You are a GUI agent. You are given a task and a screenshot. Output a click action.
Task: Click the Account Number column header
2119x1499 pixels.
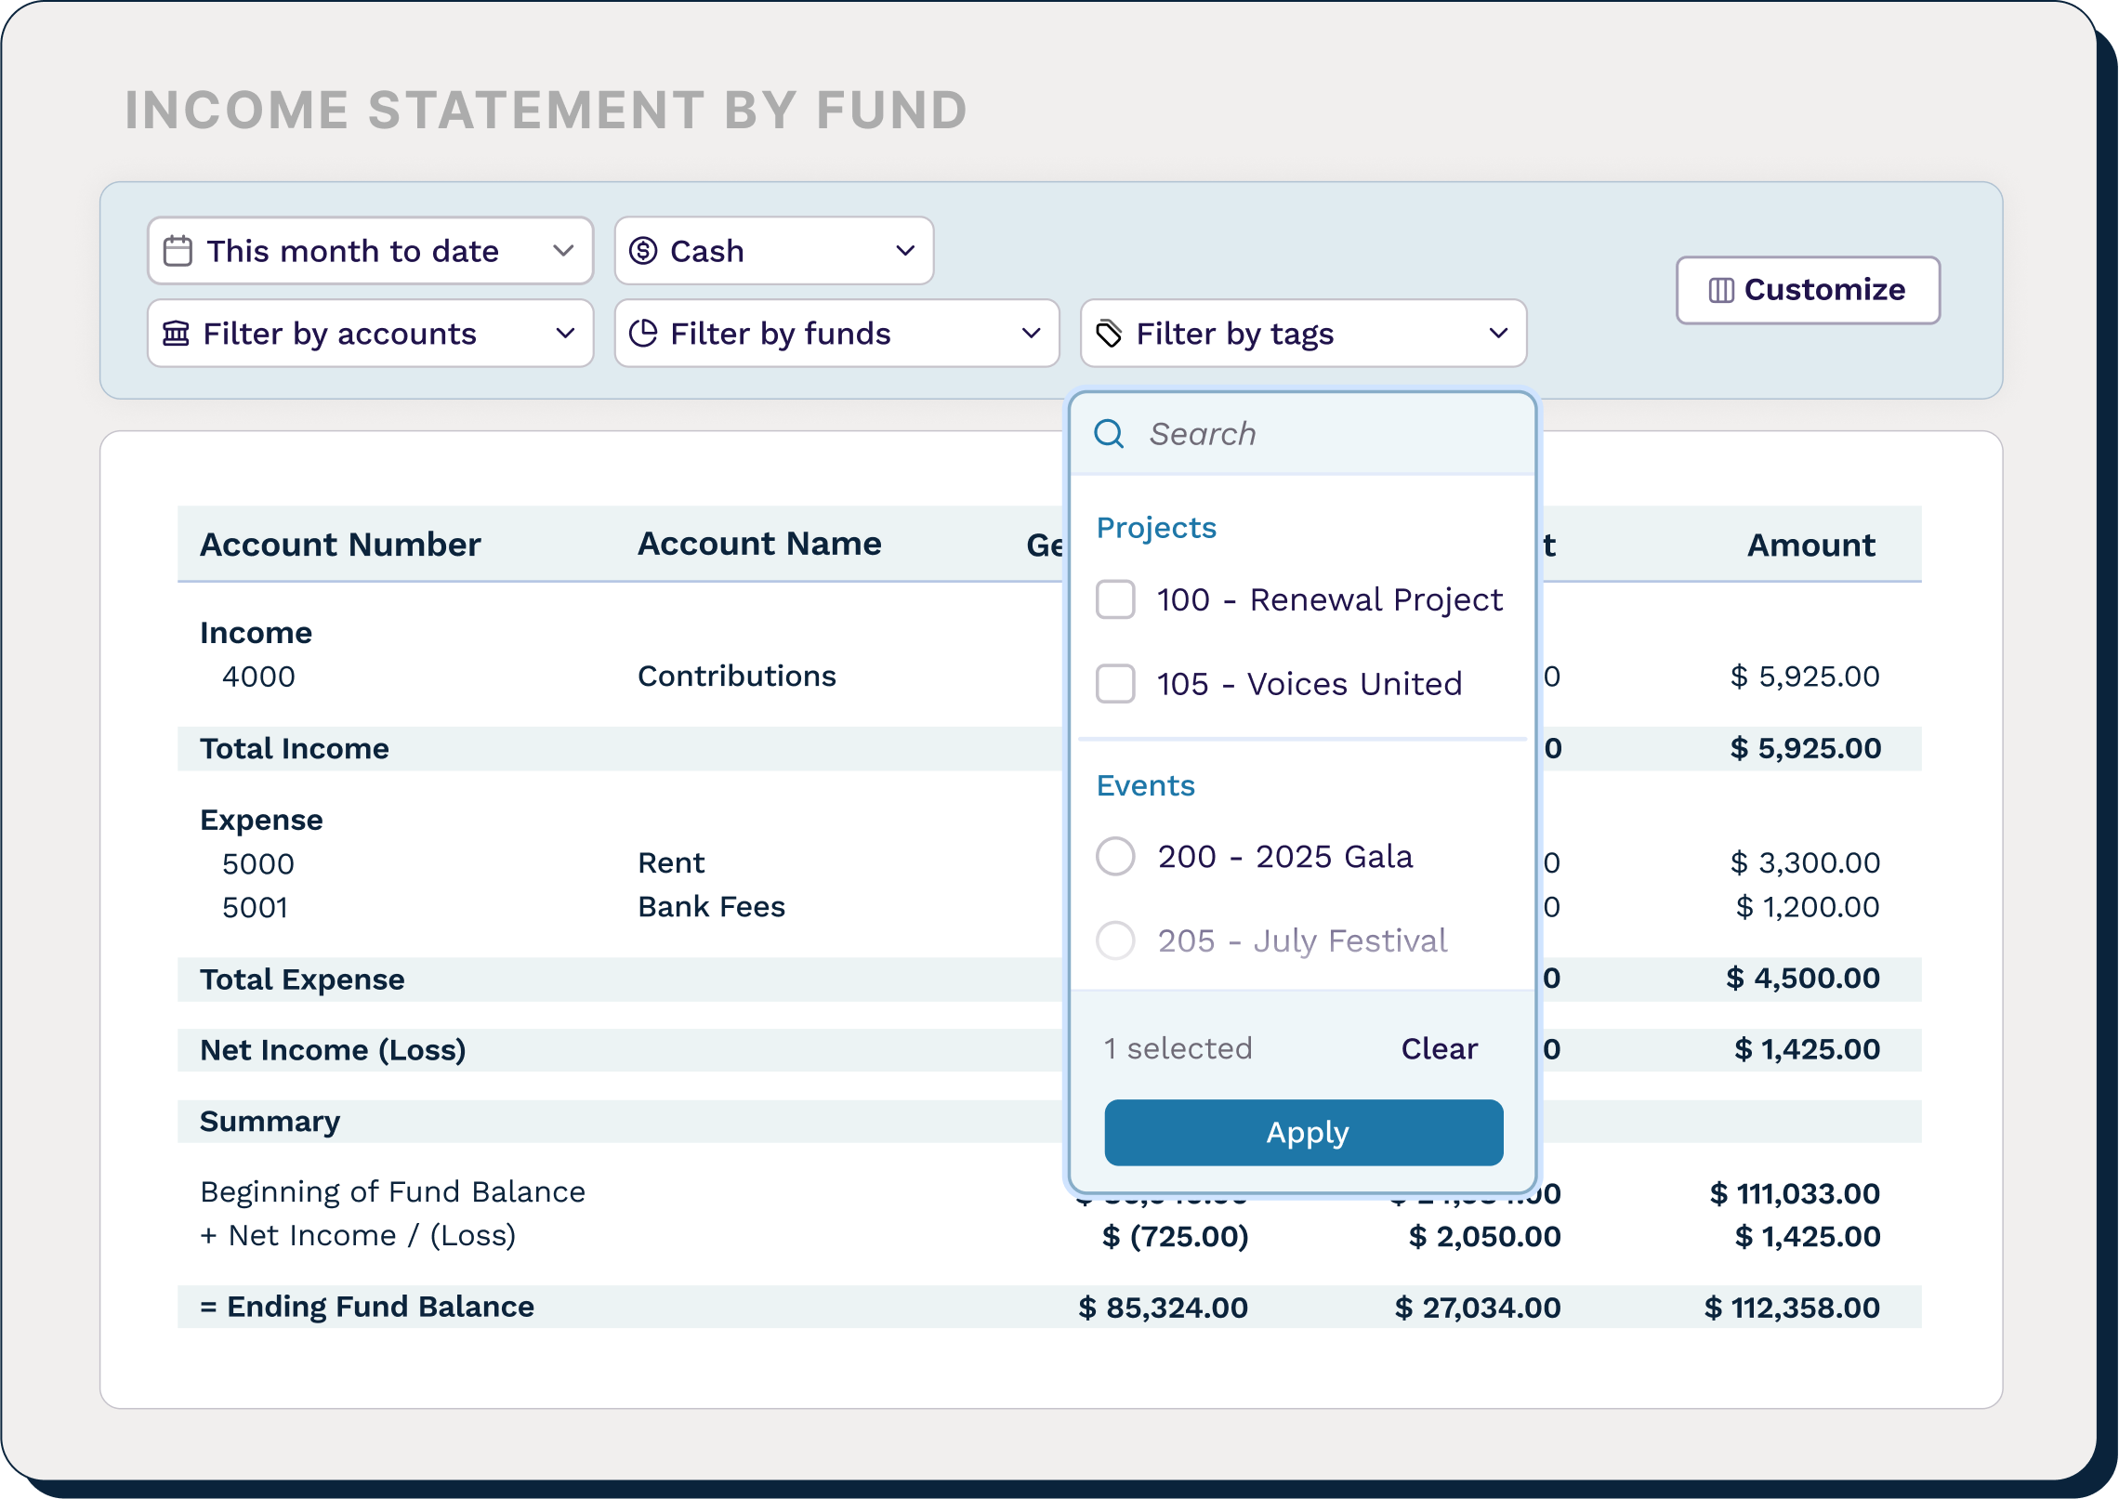pos(340,545)
